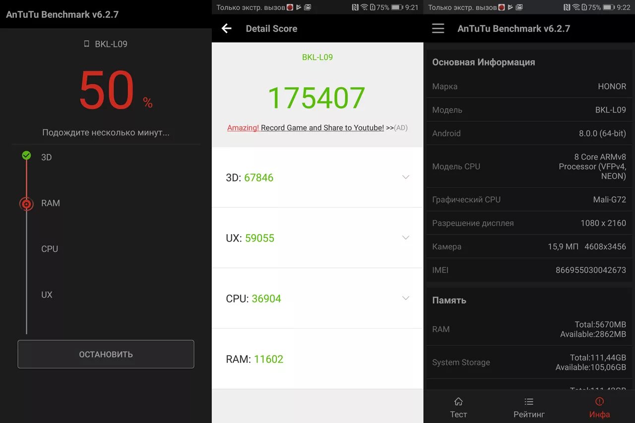Tap the total score 175407

[x=317, y=98]
